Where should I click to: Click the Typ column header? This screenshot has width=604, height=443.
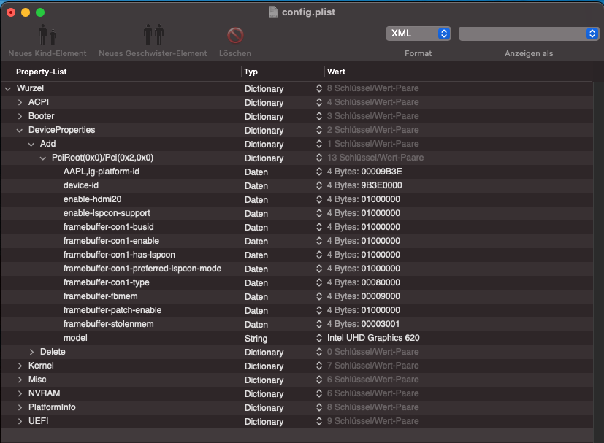pyautogui.click(x=251, y=72)
